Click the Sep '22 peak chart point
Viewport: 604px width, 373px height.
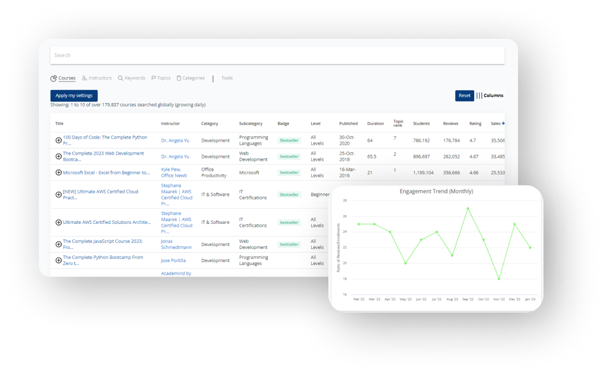point(468,208)
